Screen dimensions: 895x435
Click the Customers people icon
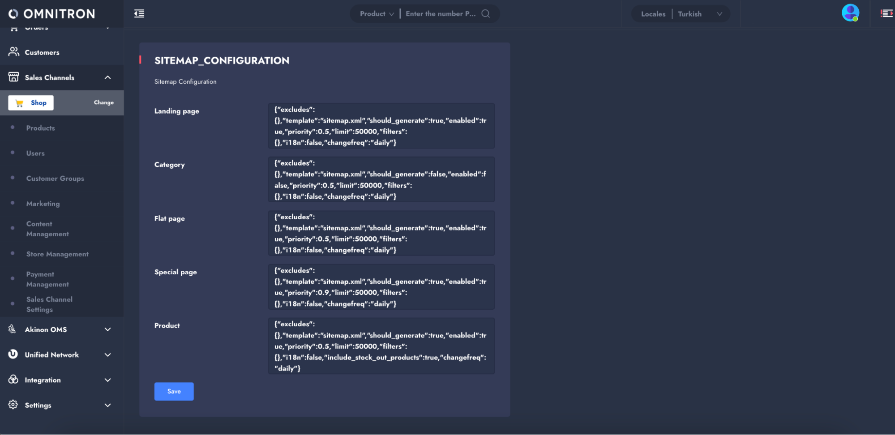[x=14, y=52]
